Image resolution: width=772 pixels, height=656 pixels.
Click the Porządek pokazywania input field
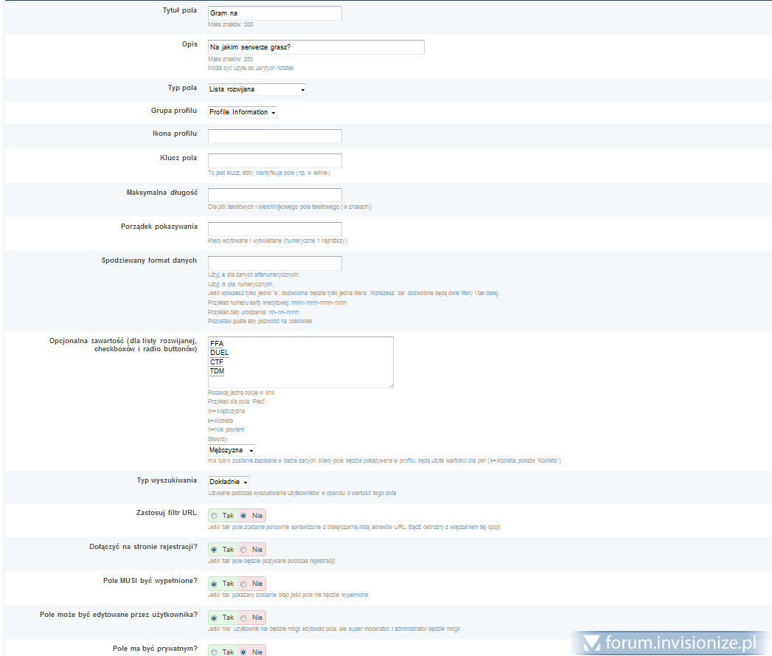click(x=274, y=229)
